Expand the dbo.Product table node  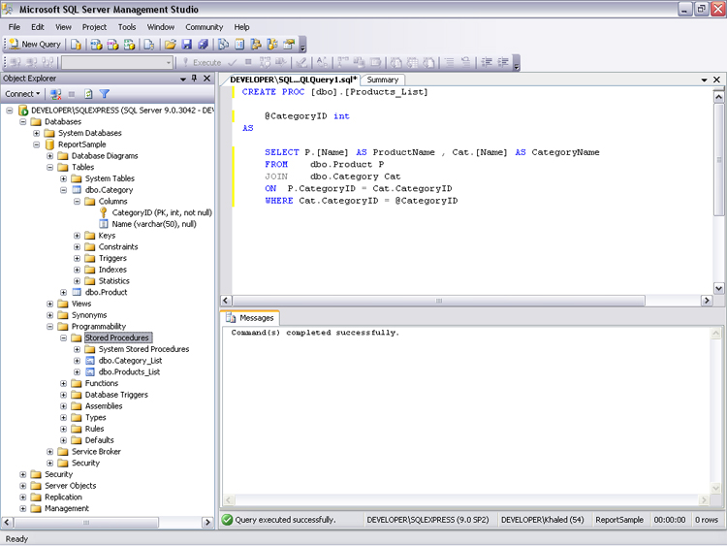(x=64, y=292)
